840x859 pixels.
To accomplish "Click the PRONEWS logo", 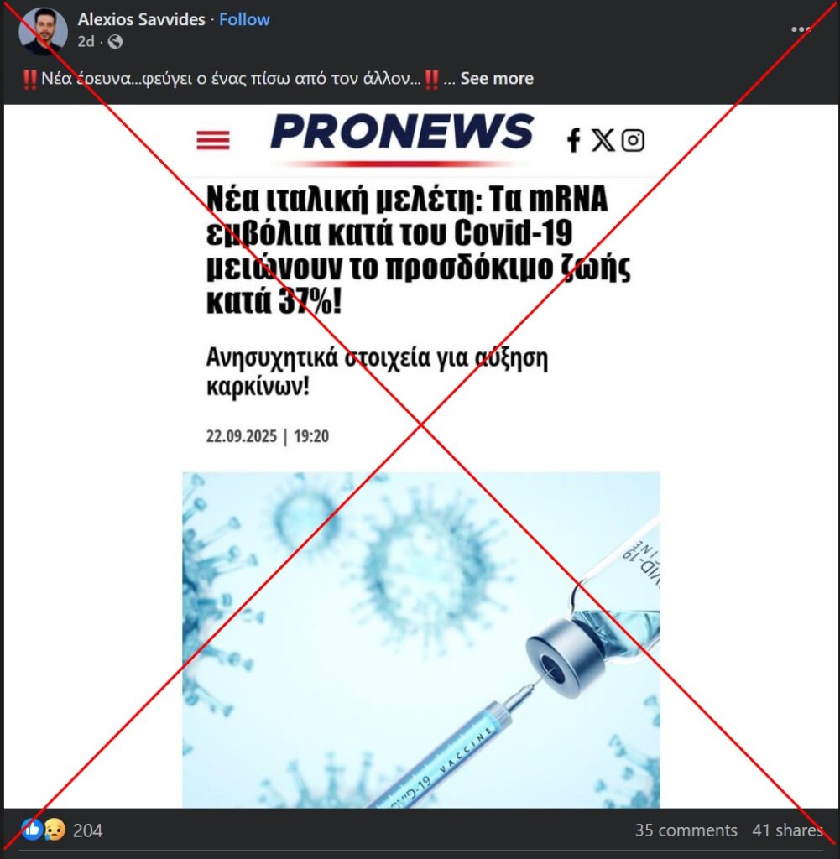I will click(x=402, y=132).
